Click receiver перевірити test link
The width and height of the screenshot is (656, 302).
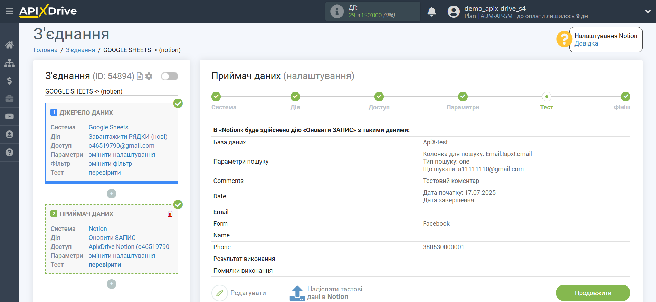(x=105, y=265)
